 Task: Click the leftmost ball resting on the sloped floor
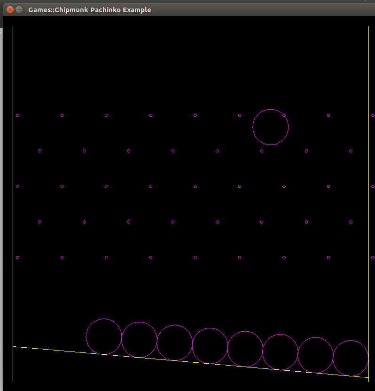[104, 336]
